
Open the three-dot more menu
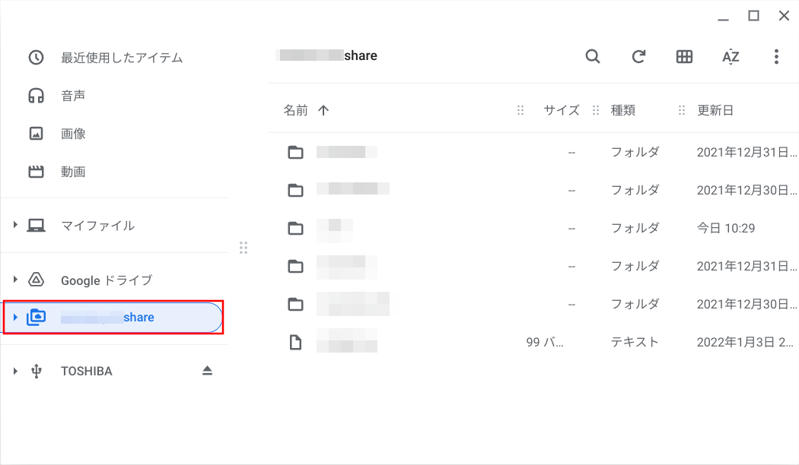click(776, 57)
